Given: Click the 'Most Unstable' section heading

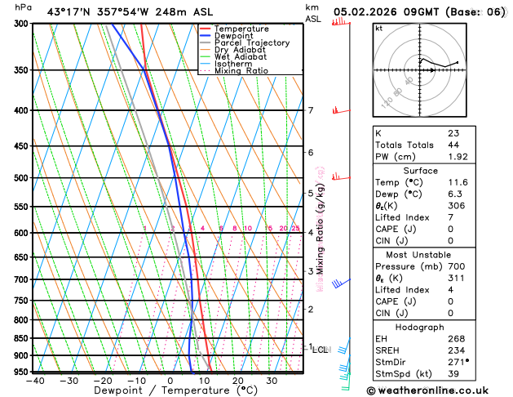Looking at the screenshot, I should [x=418, y=255].
